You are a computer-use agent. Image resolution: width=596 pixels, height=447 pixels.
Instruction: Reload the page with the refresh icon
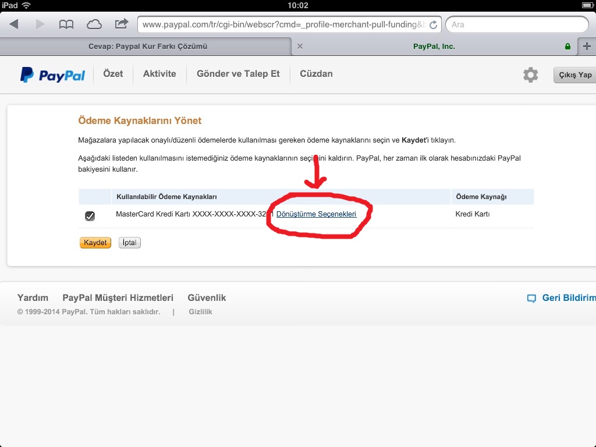[x=433, y=25]
